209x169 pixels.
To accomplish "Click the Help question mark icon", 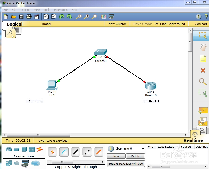I will [x=206, y=16].
